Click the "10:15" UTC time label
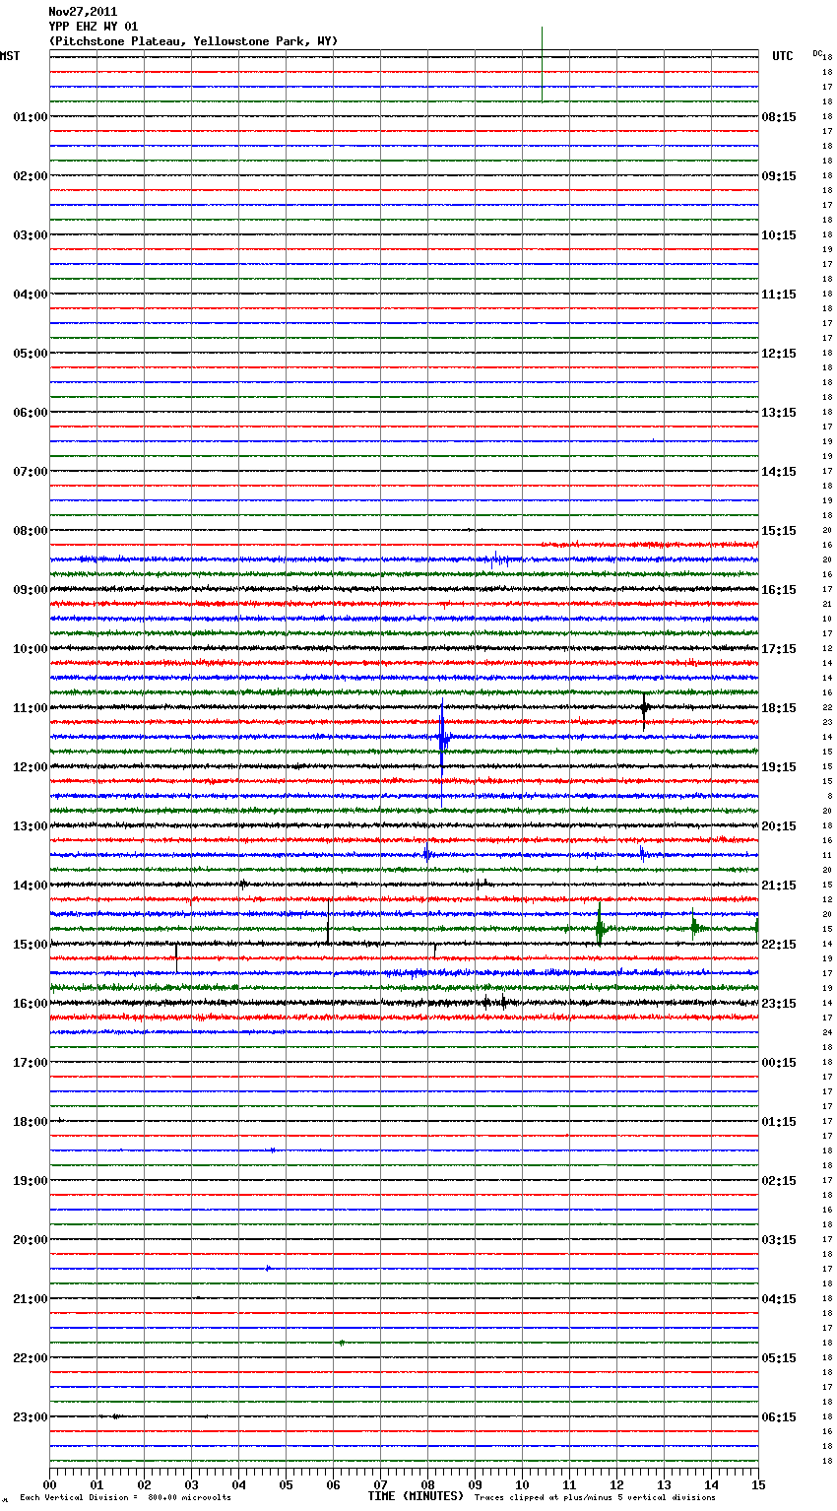The height and width of the screenshot is (1511, 837). point(779,235)
